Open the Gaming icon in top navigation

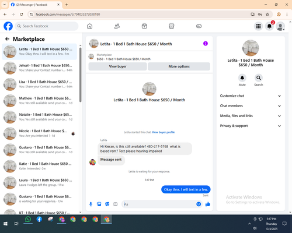[x=199, y=26]
